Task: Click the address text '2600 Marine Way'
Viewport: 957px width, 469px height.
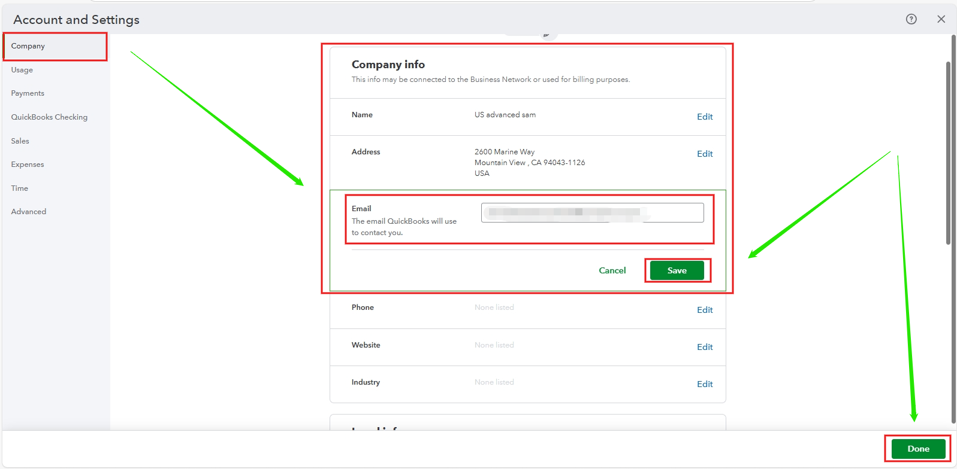Action: point(505,152)
